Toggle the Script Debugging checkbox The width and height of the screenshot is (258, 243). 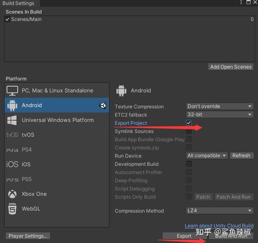[x=189, y=189]
